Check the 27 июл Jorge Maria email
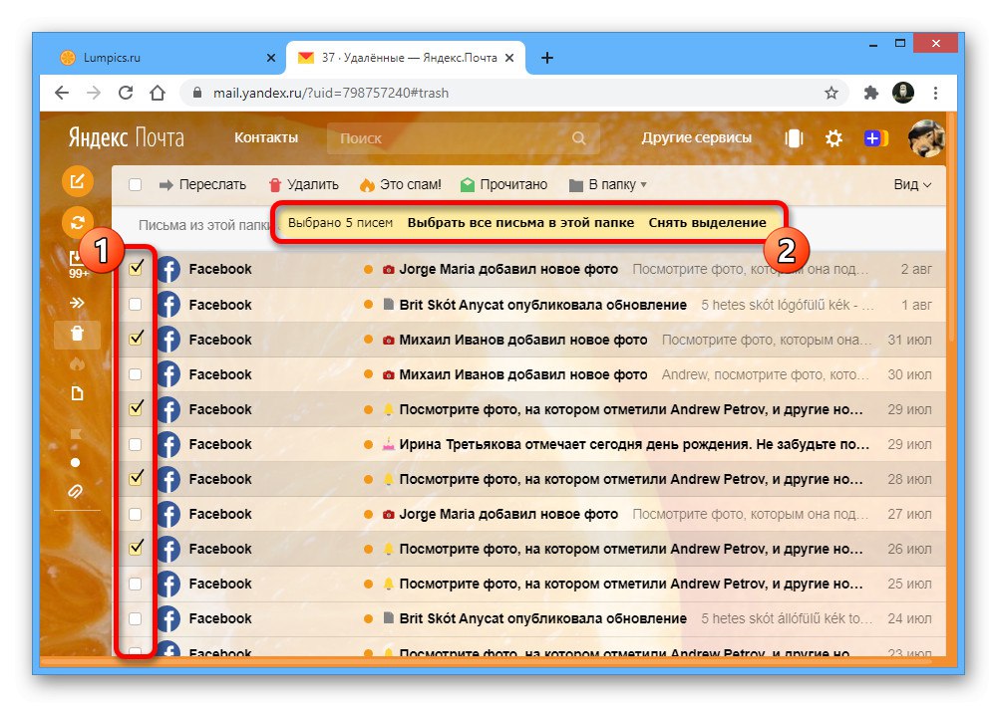The image size is (997, 707). (135, 514)
